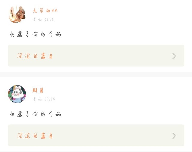This screenshot has width=192, height=152.
Task: Select the timestamp 今天 09:18
Action: (x=43, y=19)
